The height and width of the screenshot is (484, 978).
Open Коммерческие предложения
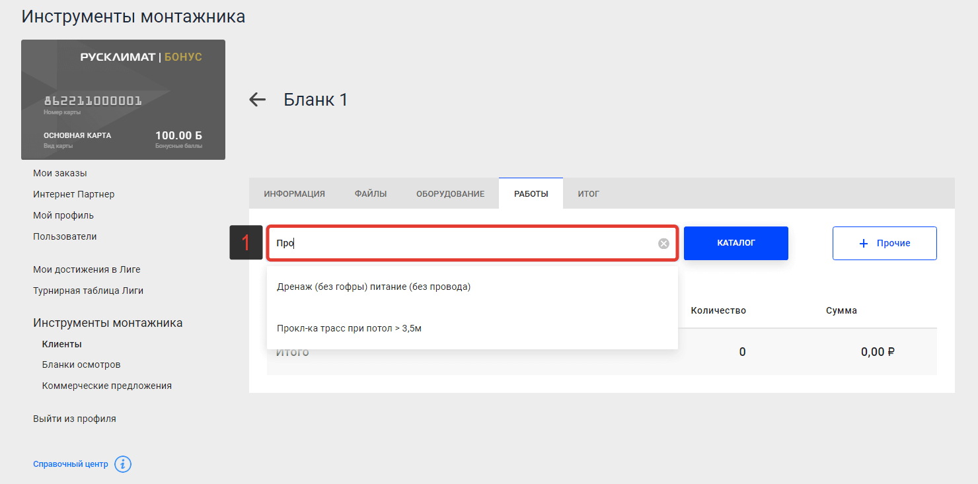107,386
